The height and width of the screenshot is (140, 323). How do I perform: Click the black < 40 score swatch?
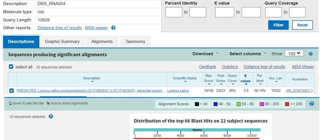tap(197, 104)
